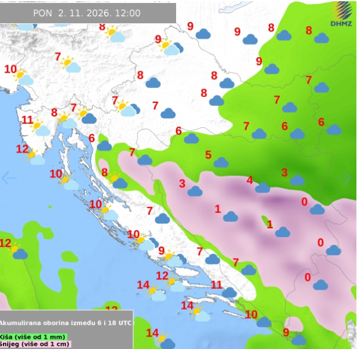The image size is (357, 349).
Task: Click the date label PON 2. 11. 2026. 12:00
Action: [x=87, y=13]
